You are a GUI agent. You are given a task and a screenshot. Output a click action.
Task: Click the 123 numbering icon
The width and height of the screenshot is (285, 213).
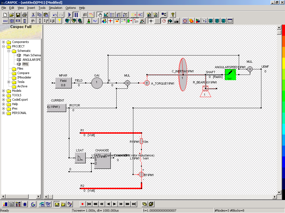[x=136, y=21]
